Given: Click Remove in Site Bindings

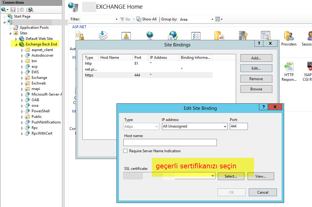Looking at the screenshot, I should point(256,79).
